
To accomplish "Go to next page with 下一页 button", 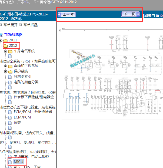I will point(130,14).
